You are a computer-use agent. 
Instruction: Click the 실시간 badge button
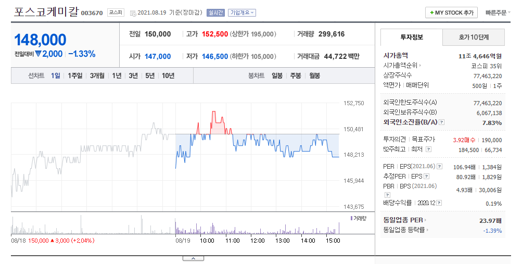pyautogui.click(x=215, y=12)
